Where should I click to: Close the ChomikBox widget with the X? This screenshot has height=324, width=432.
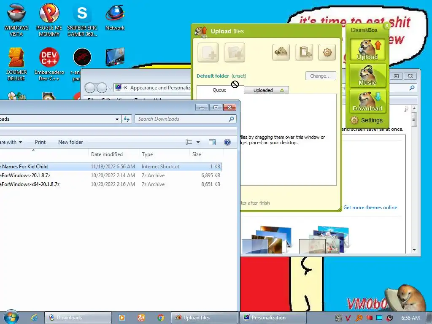pyautogui.click(x=387, y=26)
